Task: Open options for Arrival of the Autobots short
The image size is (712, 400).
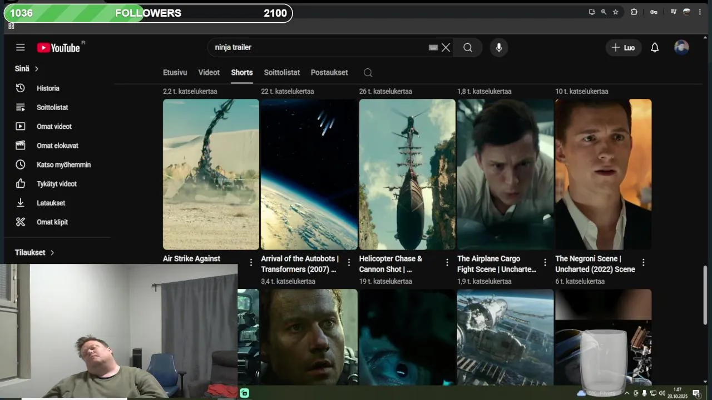Action: pos(349,262)
